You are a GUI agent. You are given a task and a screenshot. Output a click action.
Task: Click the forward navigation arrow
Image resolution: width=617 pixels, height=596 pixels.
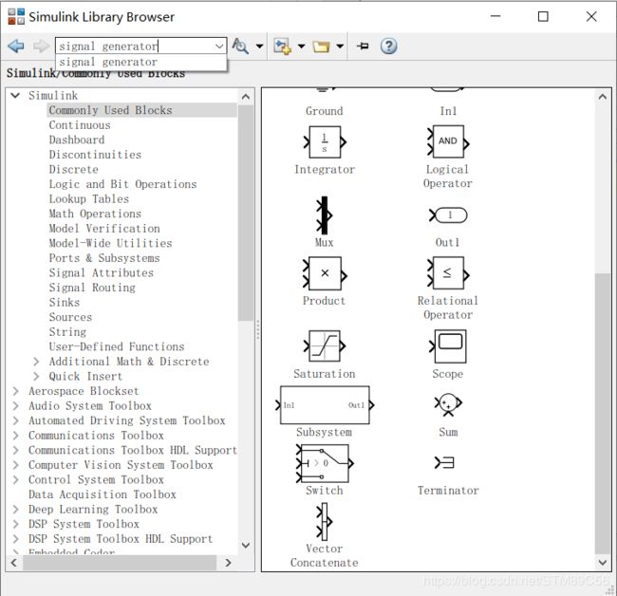click(x=41, y=46)
